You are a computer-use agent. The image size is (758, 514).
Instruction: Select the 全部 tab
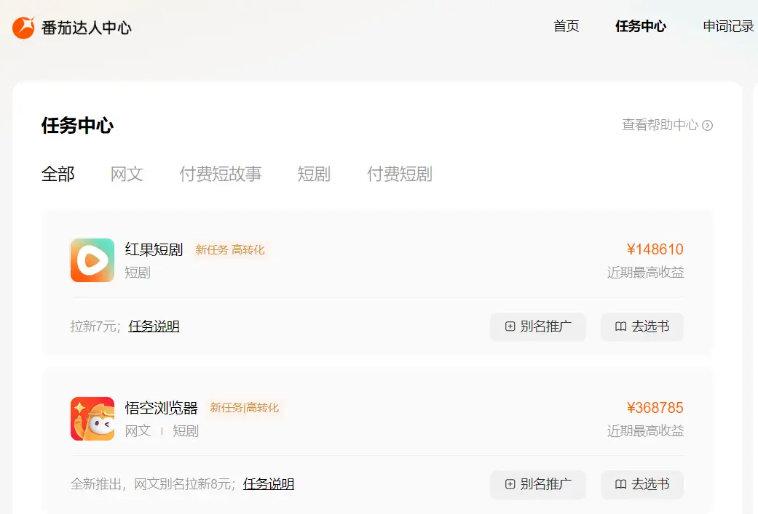click(58, 174)
